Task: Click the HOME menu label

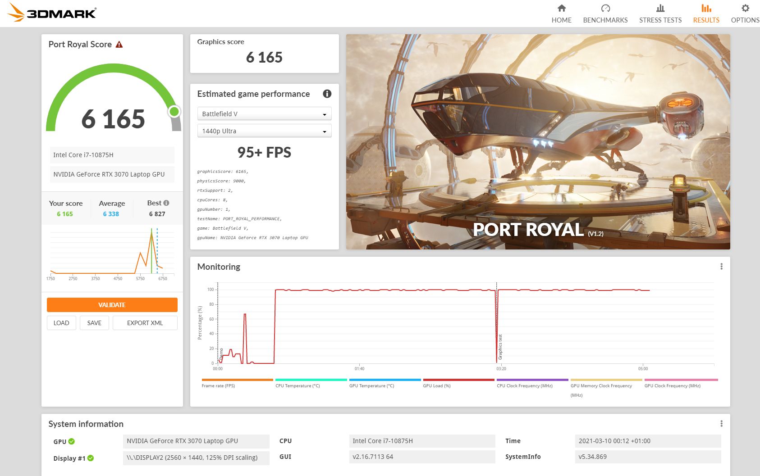Action: (561, 20)
